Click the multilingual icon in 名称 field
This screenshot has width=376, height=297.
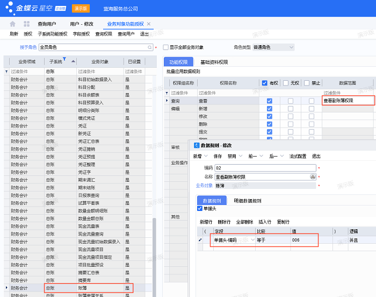pyautogui.click(x=313, y=176)
